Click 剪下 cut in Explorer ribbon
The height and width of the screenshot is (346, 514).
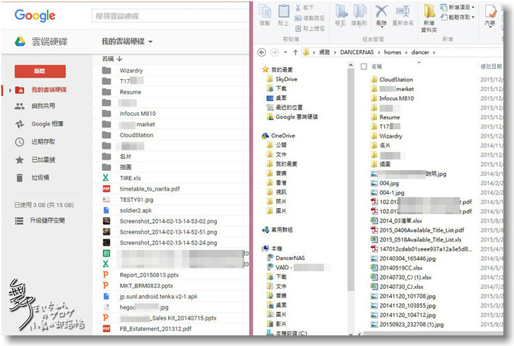[x=304, y=8]
